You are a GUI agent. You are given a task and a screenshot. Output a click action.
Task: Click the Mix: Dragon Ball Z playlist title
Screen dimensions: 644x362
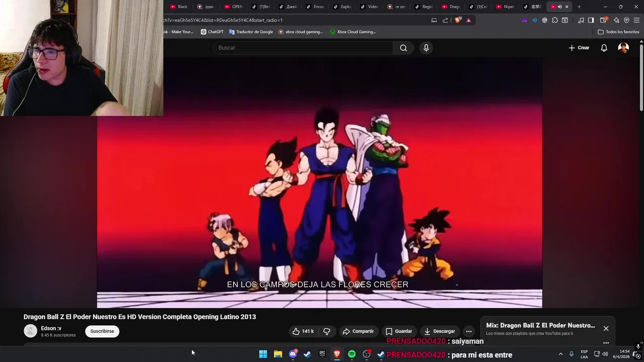coord(540,325)
